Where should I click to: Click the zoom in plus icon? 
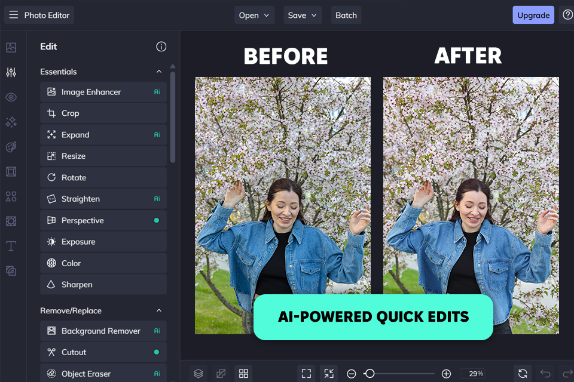point(446,374)
